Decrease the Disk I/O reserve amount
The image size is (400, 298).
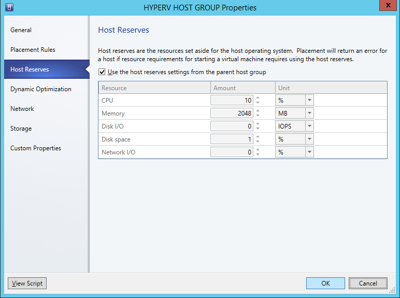tap(258, 129)
